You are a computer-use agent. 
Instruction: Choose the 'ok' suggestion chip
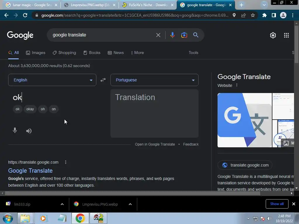pyautogui.click(x=18, y=109)
